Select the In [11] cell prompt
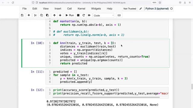Screen dimensions: 193x108 tap(37, 72)
